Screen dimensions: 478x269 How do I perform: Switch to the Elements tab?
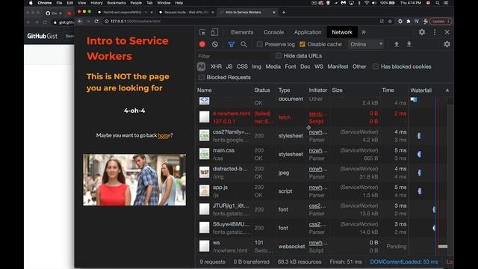coord(242,32)
